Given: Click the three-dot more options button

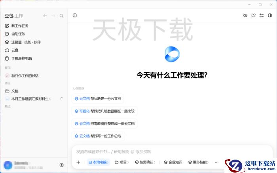Looking at the screenshot, I should (216, 162).
